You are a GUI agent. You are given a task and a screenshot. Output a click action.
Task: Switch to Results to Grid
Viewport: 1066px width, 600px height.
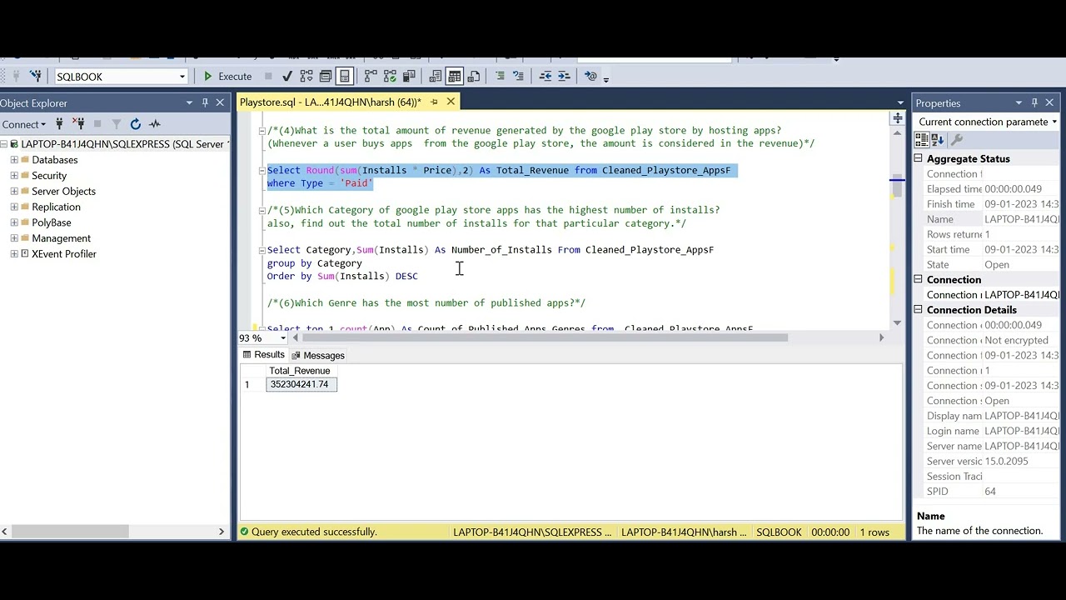(455, 76)
